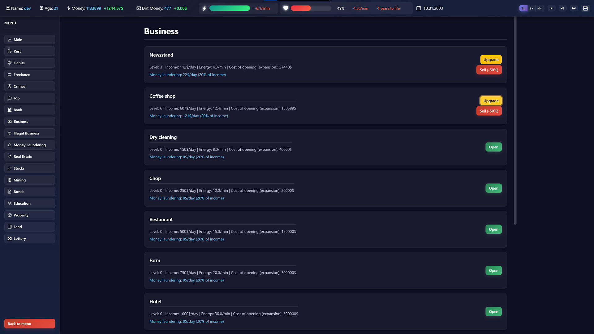The width and height of the screenshot is (594, 334).
Task: Open the Dry cleaning business
Action: tap(493, 147)
